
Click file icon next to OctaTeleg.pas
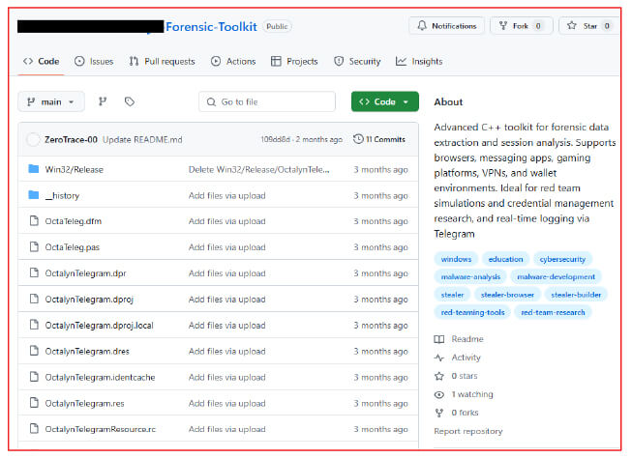34,246
